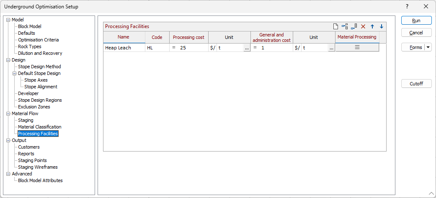
Task: Move row up with blue up arrow
Action: pos(372,26)
